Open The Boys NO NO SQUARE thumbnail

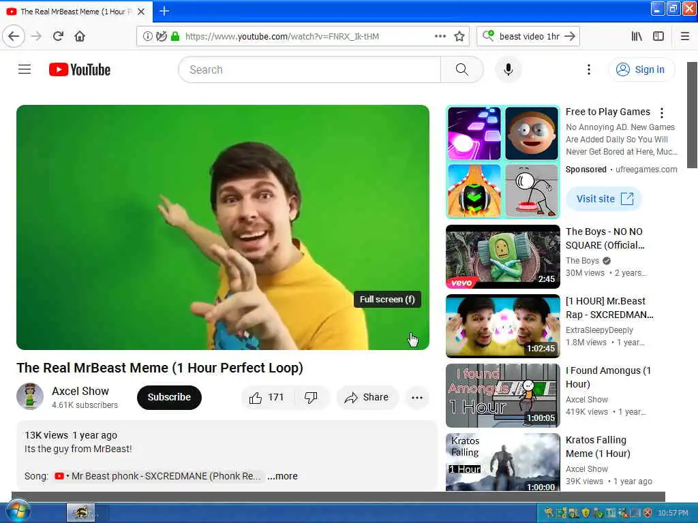[x=503, y=257]
